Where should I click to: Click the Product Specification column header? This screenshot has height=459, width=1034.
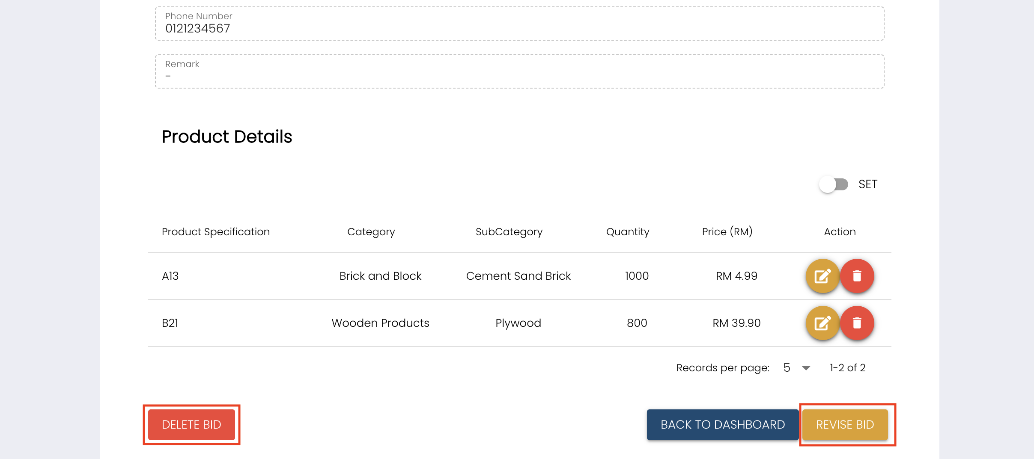click(x=216, y=232)
